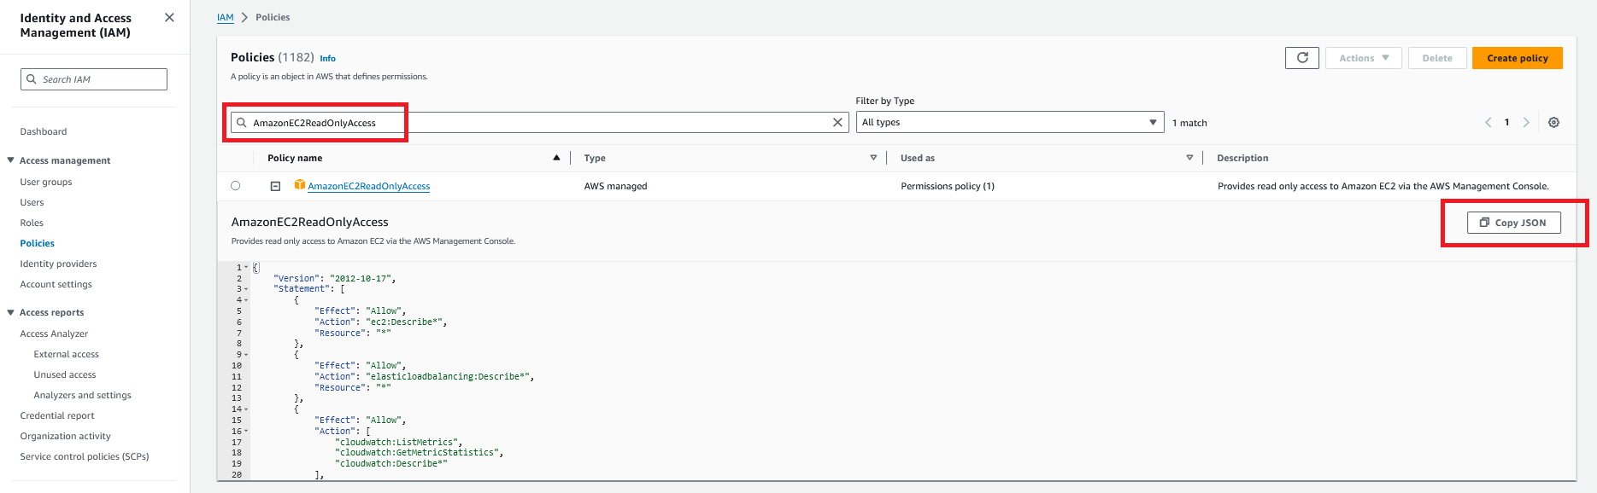
Task: Fold the Action array at line 16
Action: point(246,432)
